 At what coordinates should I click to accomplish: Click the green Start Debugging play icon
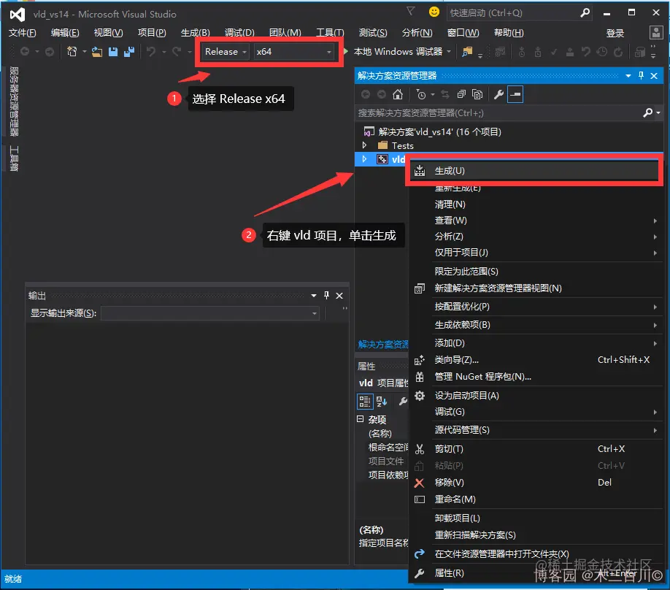pyautogui.click(x=346, y=51)
